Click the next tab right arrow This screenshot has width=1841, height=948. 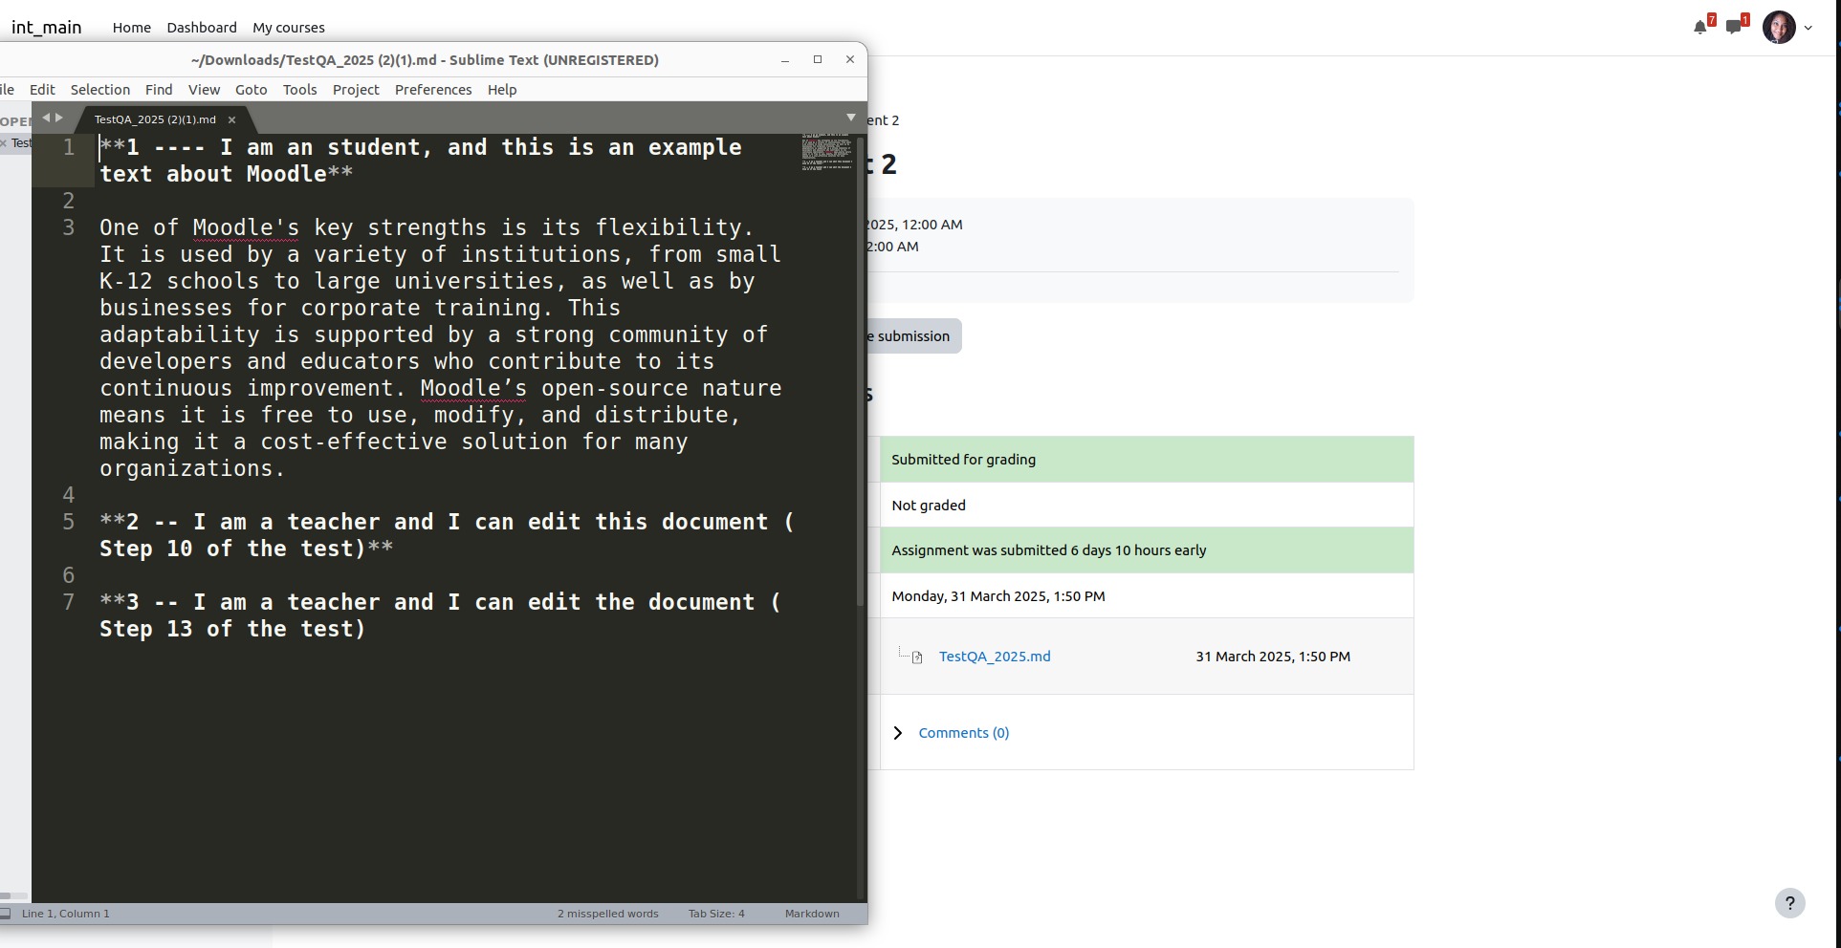point(59,118)
